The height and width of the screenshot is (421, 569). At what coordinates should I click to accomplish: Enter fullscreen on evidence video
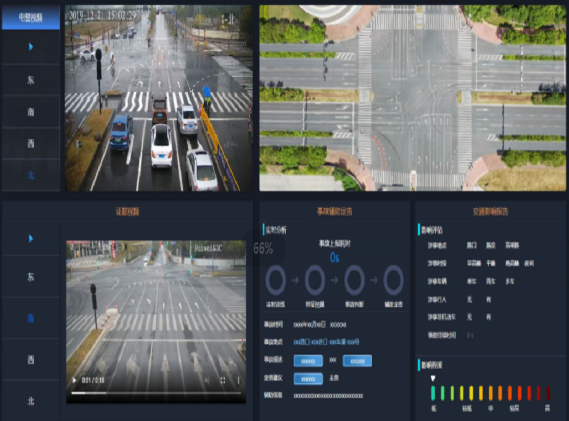pyautogui.click(x=222, y=380)
